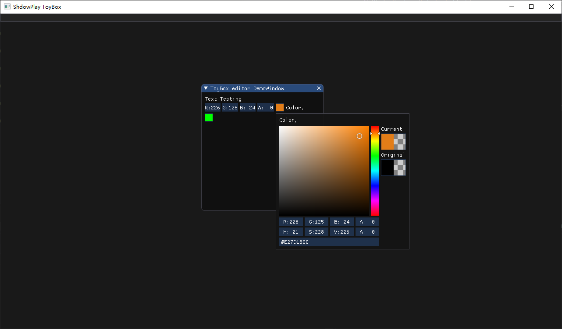This screenshot has width=562, height=329.
Task: Click the A: 0 field in DemoWindow row
Action: point(266,108)
